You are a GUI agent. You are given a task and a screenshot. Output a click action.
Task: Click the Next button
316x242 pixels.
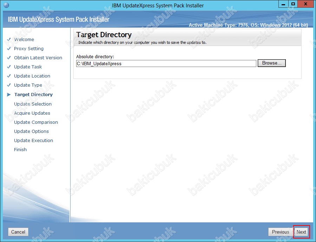tap(301, 232)
